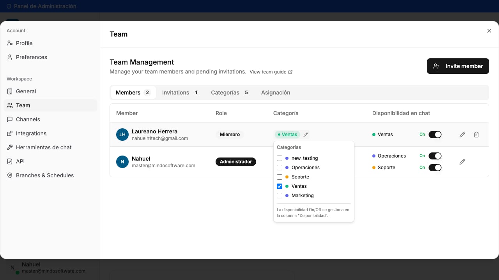Toggle Operaciones availability for Nahuel
The height and width of the screenshot is (280, 499).
(x=435, y=156)
